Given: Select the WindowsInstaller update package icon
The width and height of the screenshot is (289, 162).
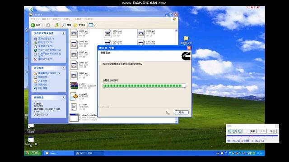Looking at the screenshot, I should click(x=74, y=118).
